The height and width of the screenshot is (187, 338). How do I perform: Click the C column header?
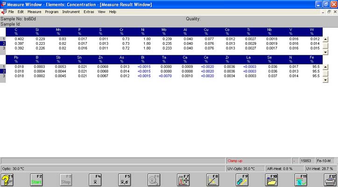(16, 31)
